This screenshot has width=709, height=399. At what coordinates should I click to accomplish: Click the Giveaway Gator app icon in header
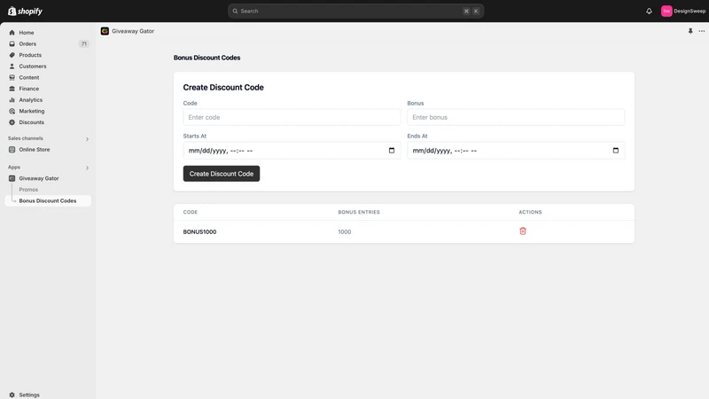(105, 31)
